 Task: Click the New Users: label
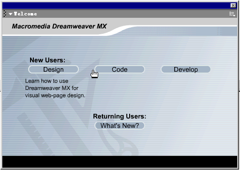coord(47,60)
